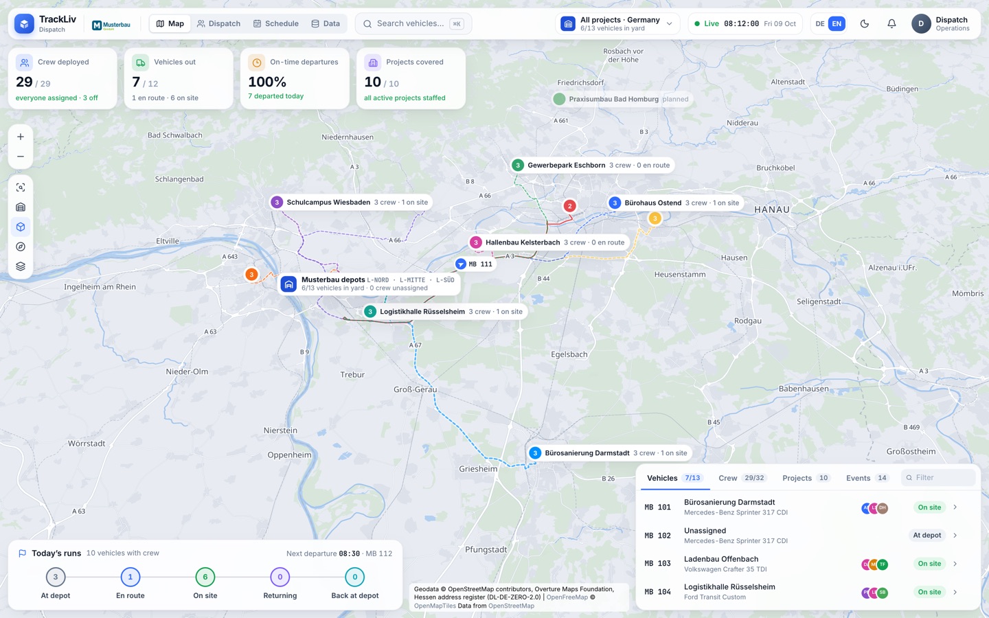
Task: Show the Events tab
Action: pyautogui.click(x=867, y=478)
